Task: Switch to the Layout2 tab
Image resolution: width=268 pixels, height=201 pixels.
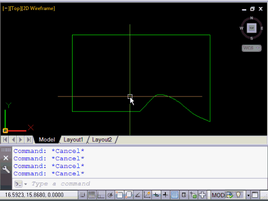Action: tap(102, 140)
